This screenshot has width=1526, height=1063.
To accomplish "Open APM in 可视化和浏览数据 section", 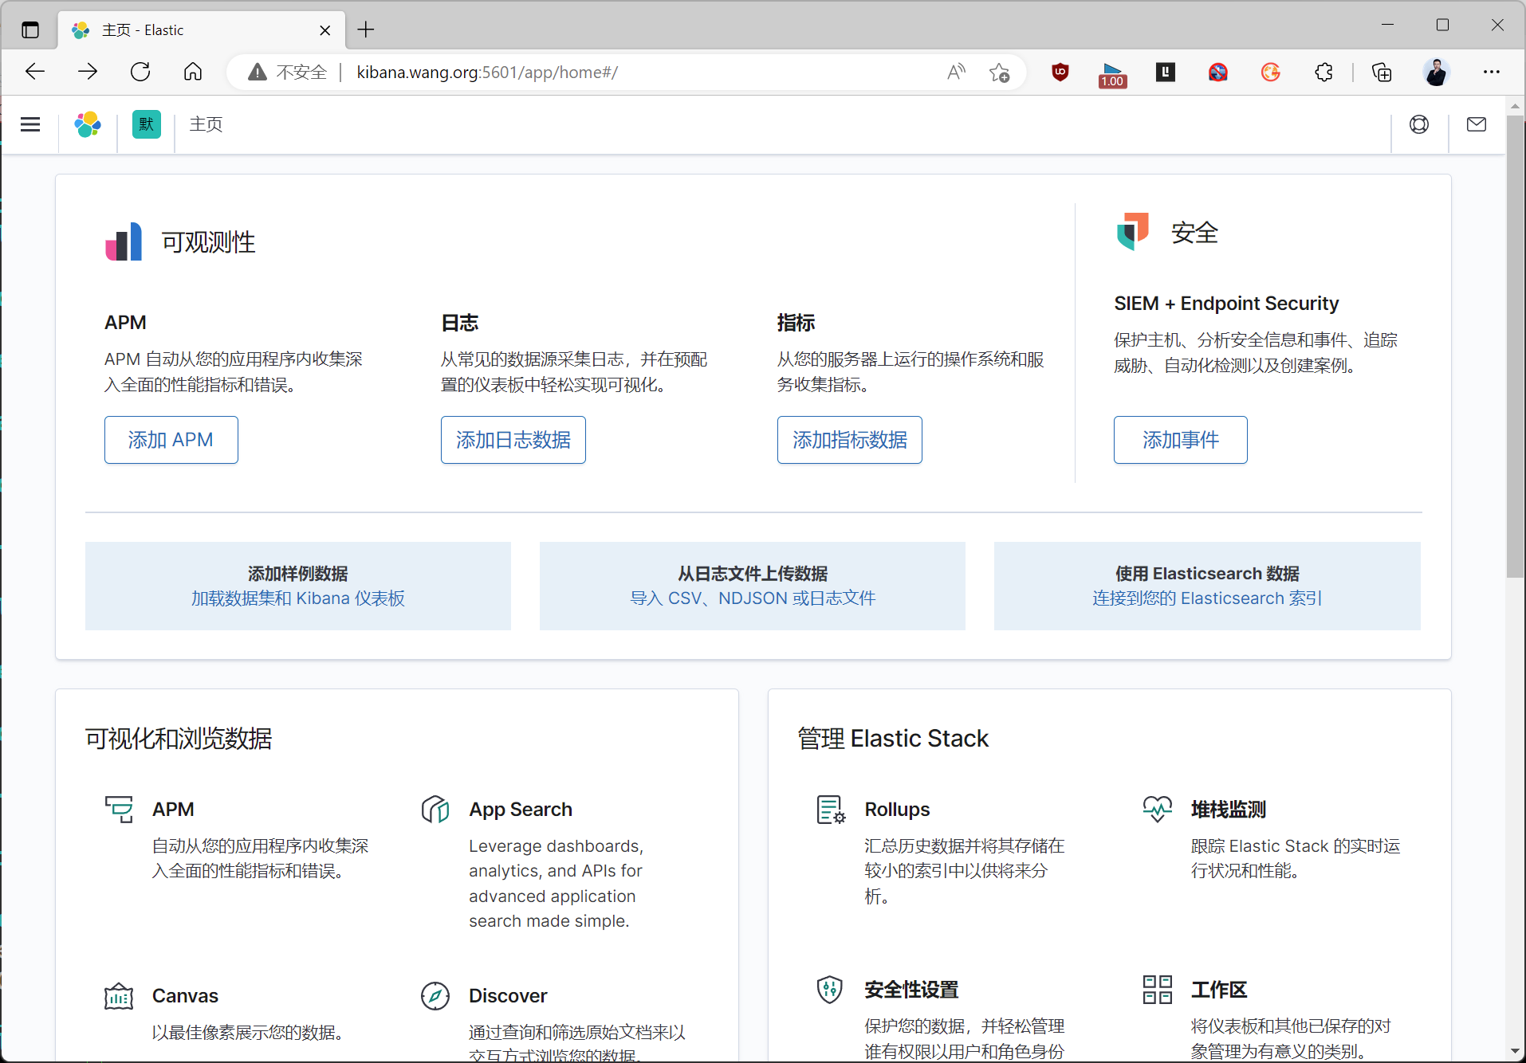I will 173,810.
